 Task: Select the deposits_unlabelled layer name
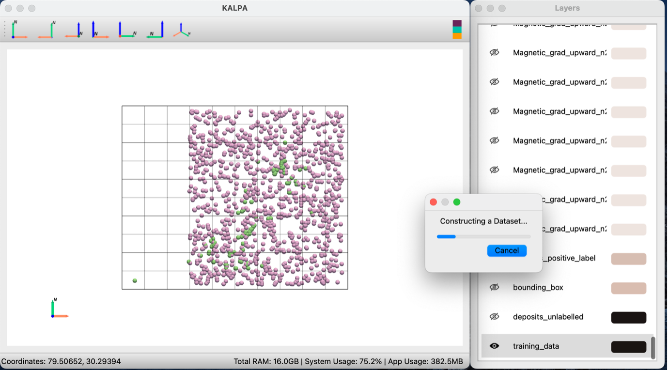click(x=548, y=317)
